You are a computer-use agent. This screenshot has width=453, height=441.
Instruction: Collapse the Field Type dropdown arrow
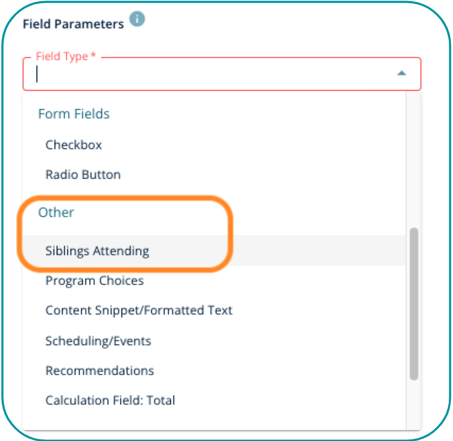(402, 73)
